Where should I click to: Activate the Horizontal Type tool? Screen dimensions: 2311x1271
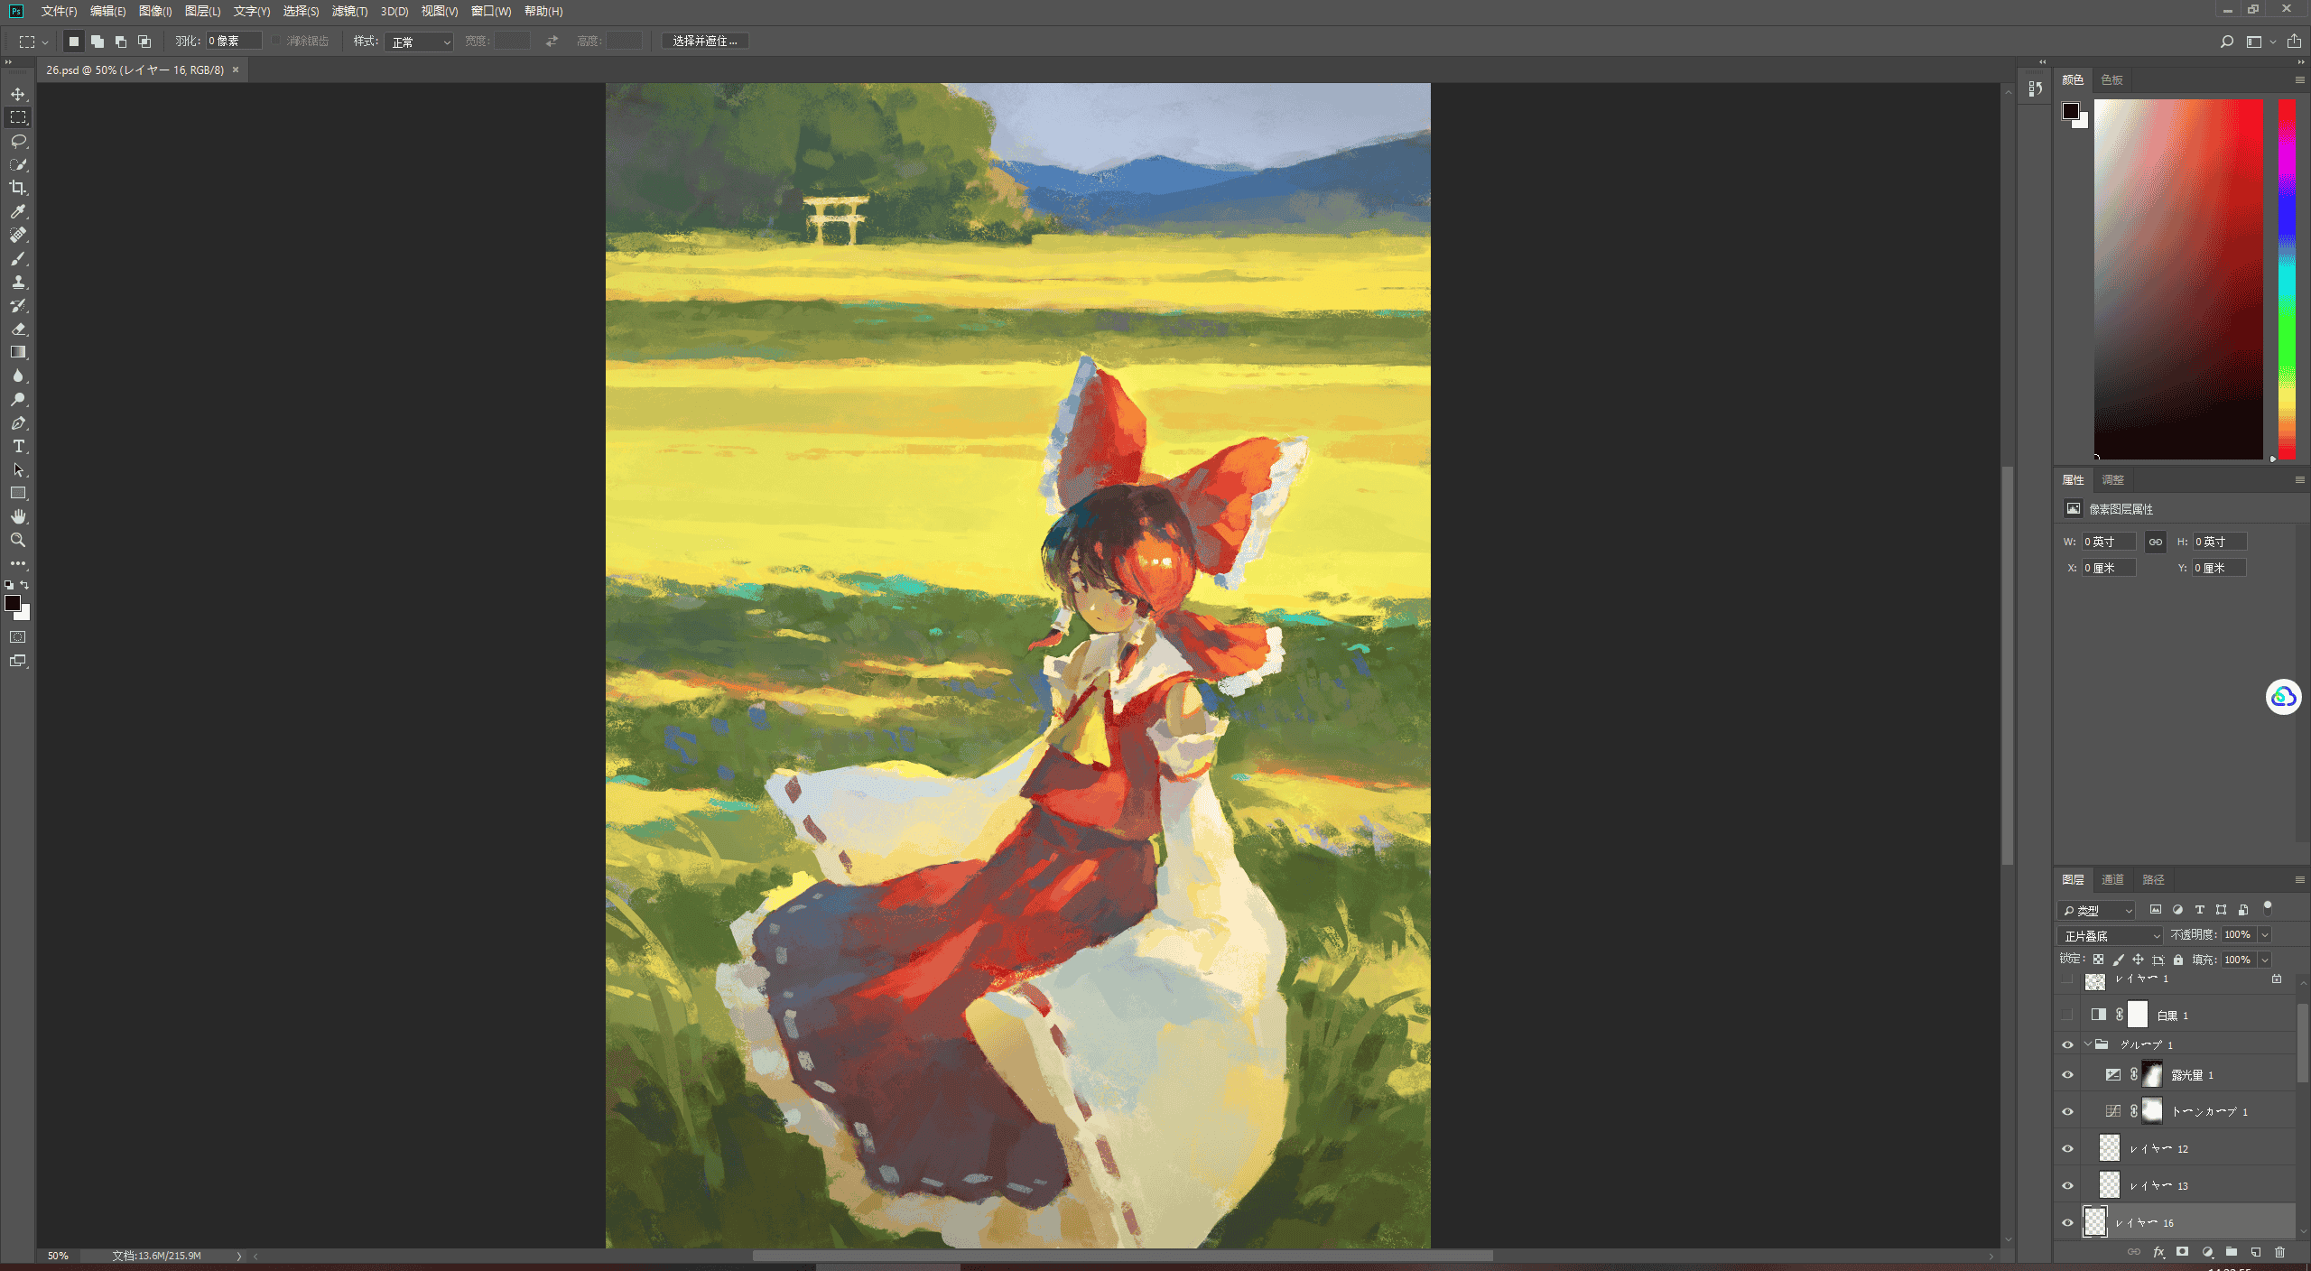[18, 446]
